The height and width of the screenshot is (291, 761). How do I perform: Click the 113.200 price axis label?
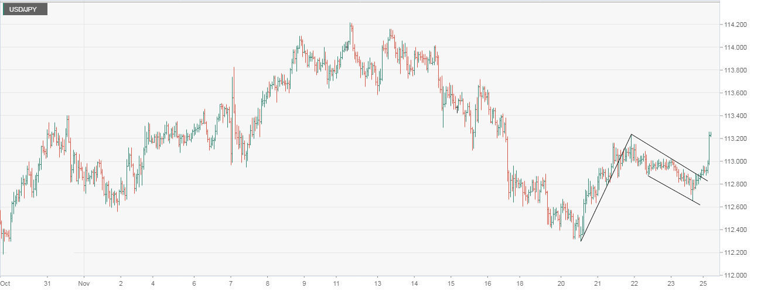pyautogui.click(x=733, y=138)
